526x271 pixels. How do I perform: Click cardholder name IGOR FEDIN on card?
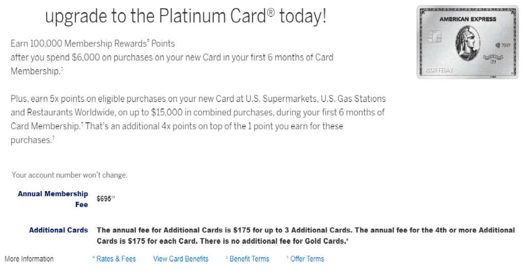[439, 70]
